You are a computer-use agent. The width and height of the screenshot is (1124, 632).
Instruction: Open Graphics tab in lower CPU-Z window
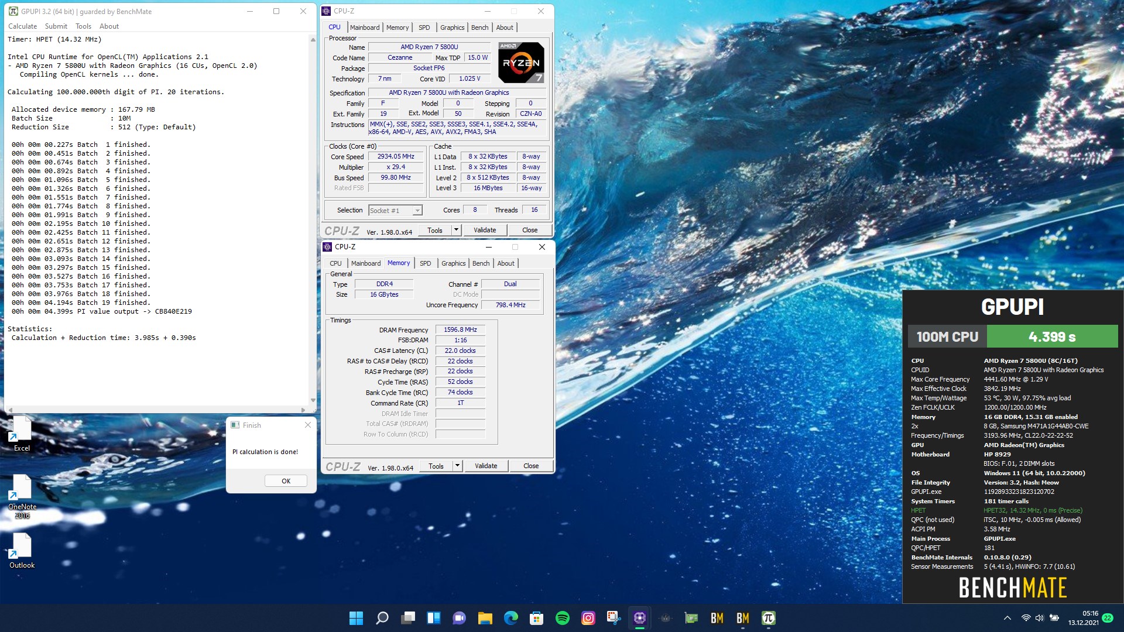click(x=453, y=263)
